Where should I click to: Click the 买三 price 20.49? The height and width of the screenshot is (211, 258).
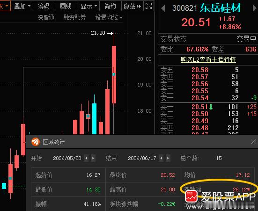tap(200, 121)
